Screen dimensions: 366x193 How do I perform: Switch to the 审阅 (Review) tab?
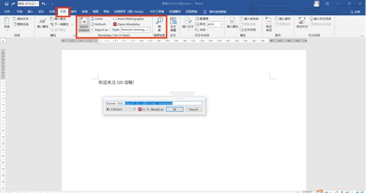point(85,12)
